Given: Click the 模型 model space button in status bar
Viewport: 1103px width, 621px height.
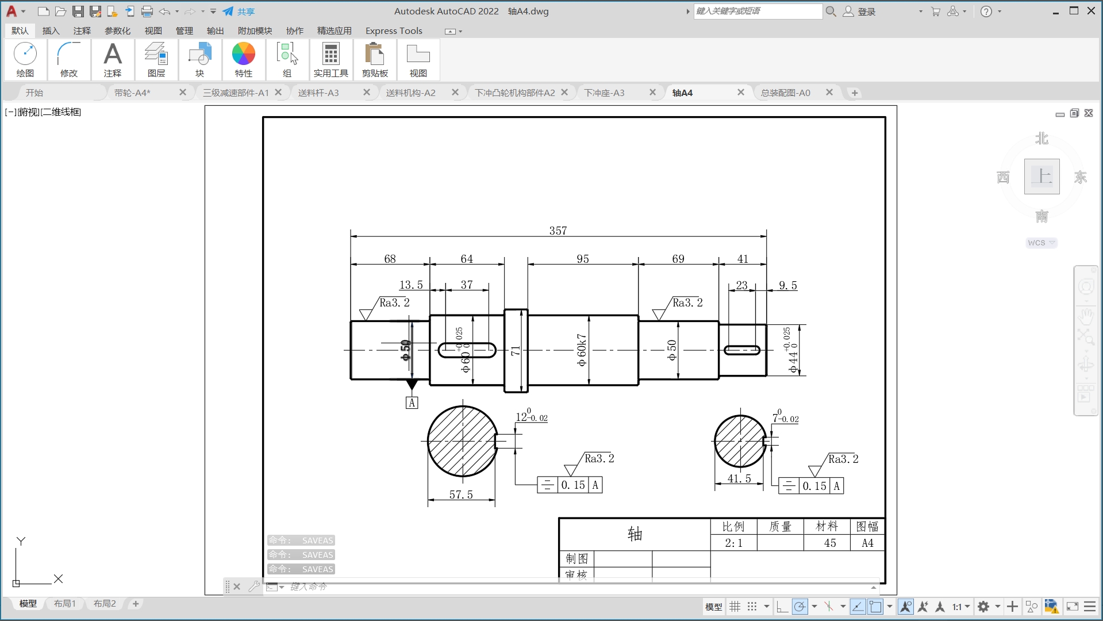Looking at the screenshot, I should 713,607.
